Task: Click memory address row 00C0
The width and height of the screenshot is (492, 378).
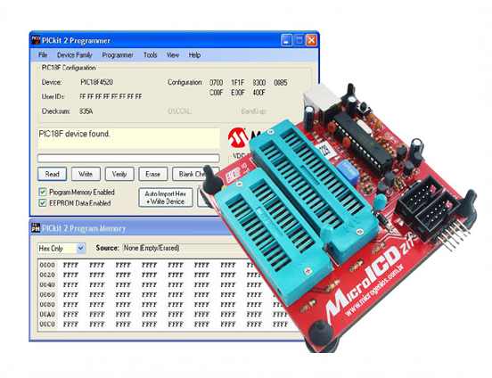Action: [47, 324]
